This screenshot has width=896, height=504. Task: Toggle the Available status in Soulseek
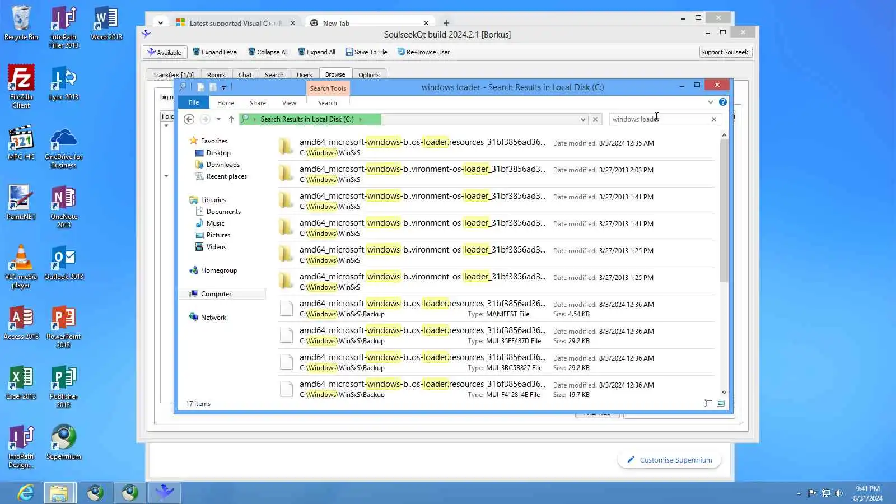tap(165, 52)
